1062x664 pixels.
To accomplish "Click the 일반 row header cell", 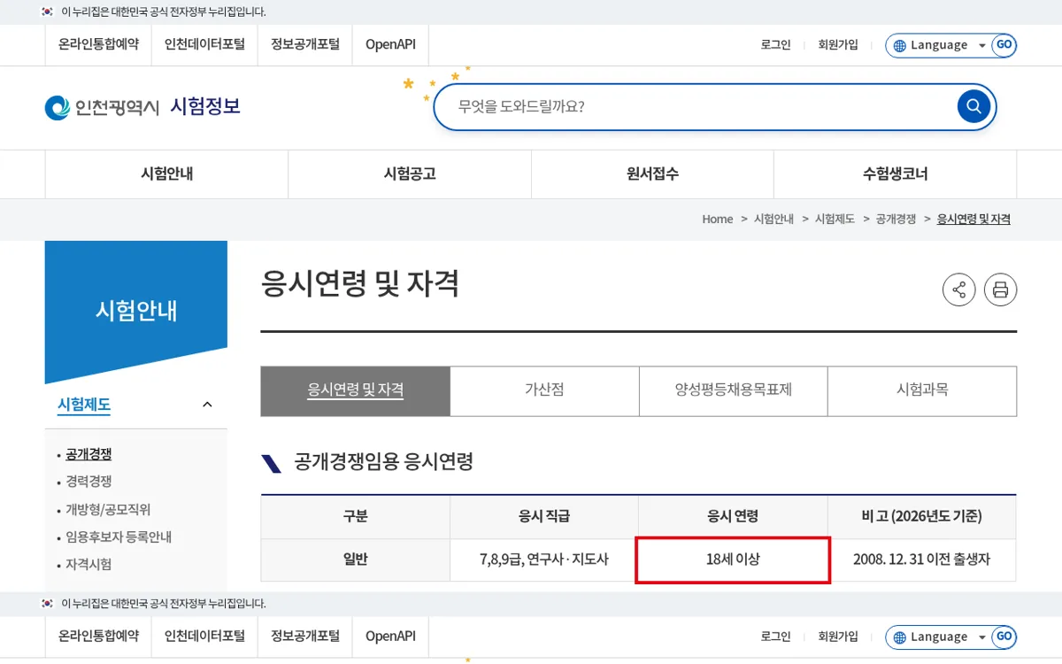I will pos(355,560).
